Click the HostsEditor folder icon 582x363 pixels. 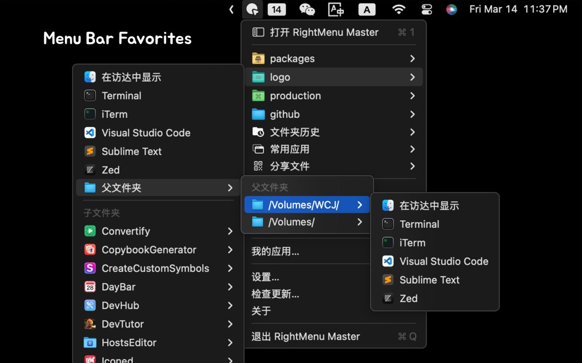(90, 342)
